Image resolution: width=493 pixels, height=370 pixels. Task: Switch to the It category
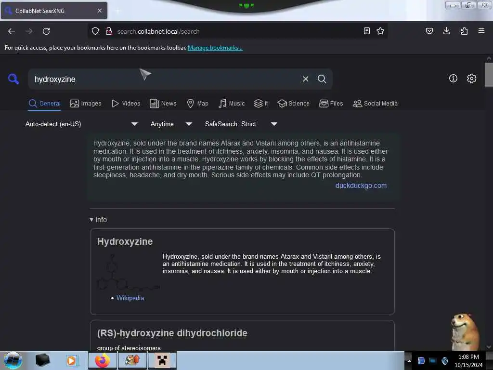[261, 104]
